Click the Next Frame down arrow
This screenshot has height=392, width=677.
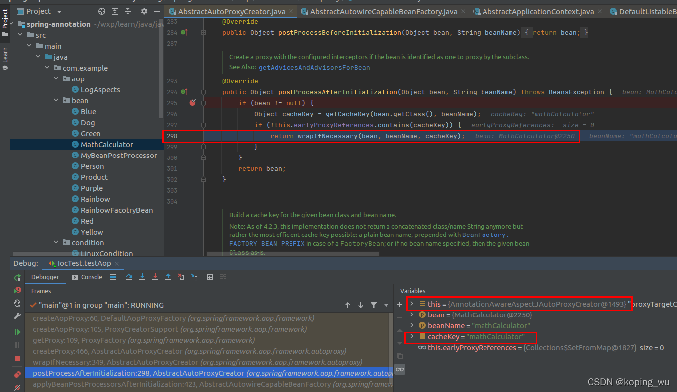click(361, 305)
